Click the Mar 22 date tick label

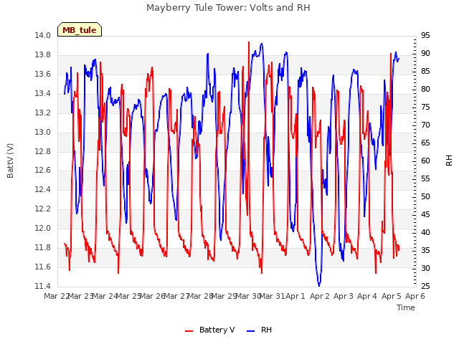click(x=57, y=296)
